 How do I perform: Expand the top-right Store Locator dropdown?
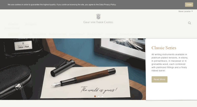click(x=186, y=11)
